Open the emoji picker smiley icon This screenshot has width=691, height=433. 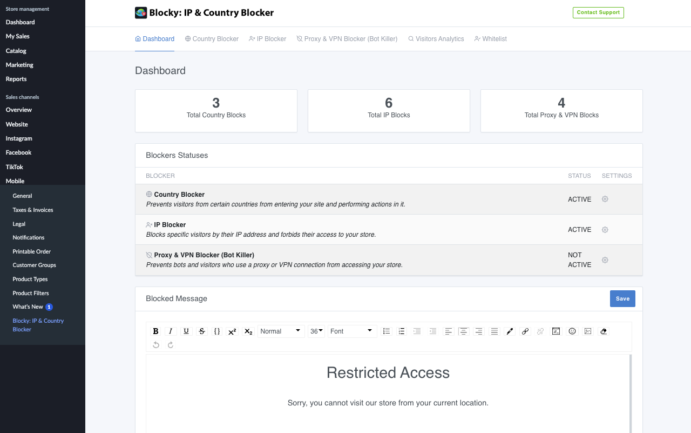pos(572,331)
